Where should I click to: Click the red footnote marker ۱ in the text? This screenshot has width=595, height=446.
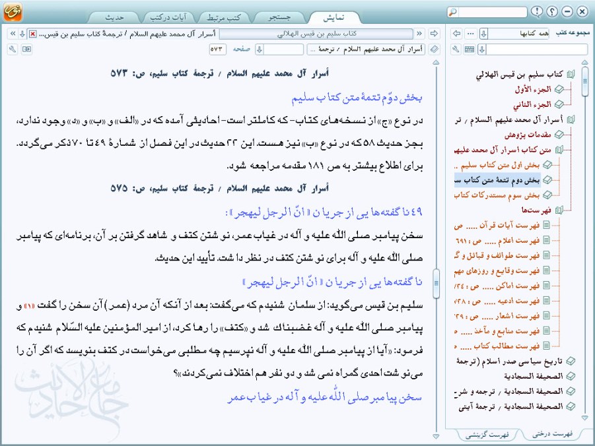[x=29, y=306]
